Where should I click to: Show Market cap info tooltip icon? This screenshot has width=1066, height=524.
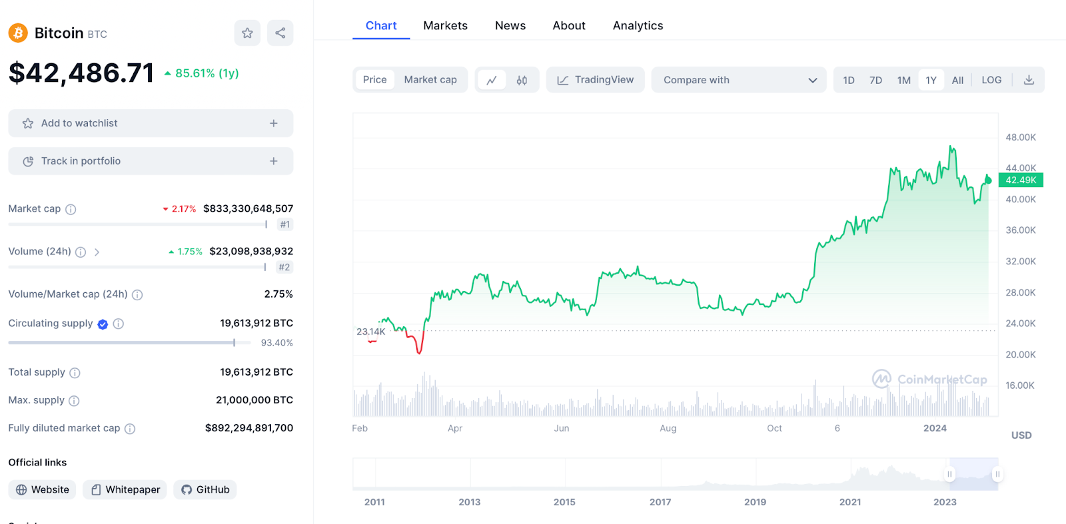click(x=71, y=209)
